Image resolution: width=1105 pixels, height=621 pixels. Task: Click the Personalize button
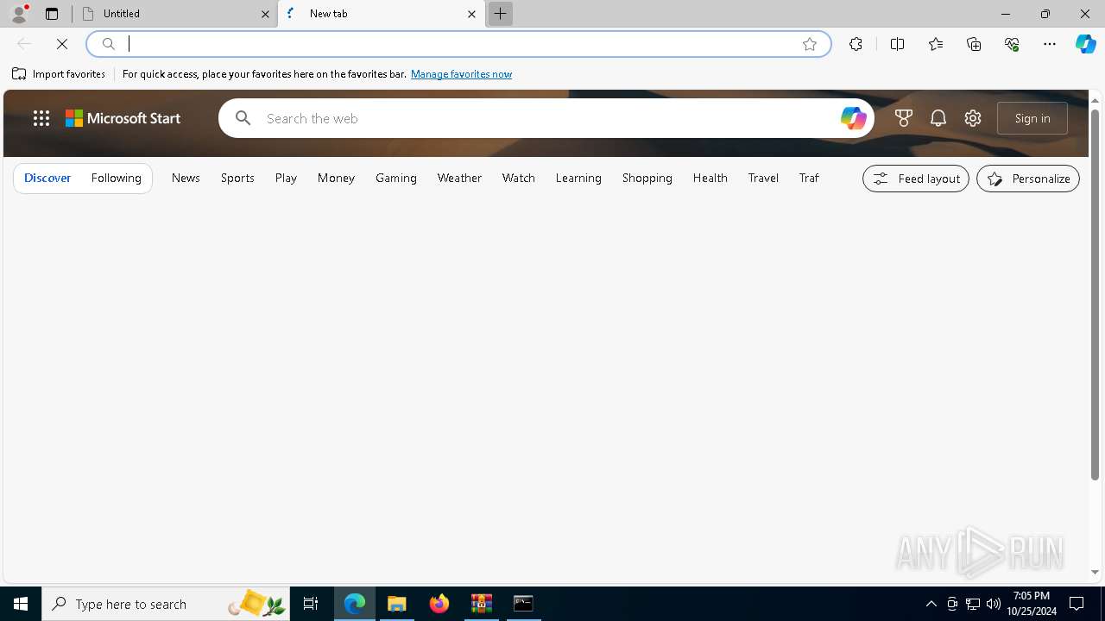tap(1028, 179)
